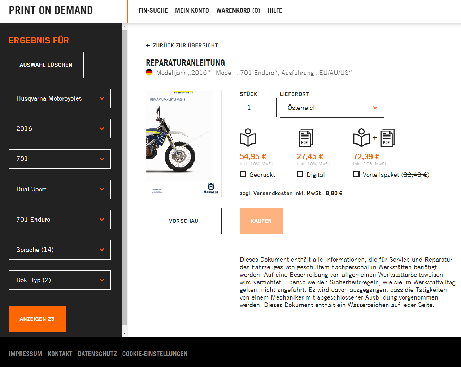Click the PDF document icon above 27,45 €
Viewport: 461px width, 367px height.
pos(305,138)
